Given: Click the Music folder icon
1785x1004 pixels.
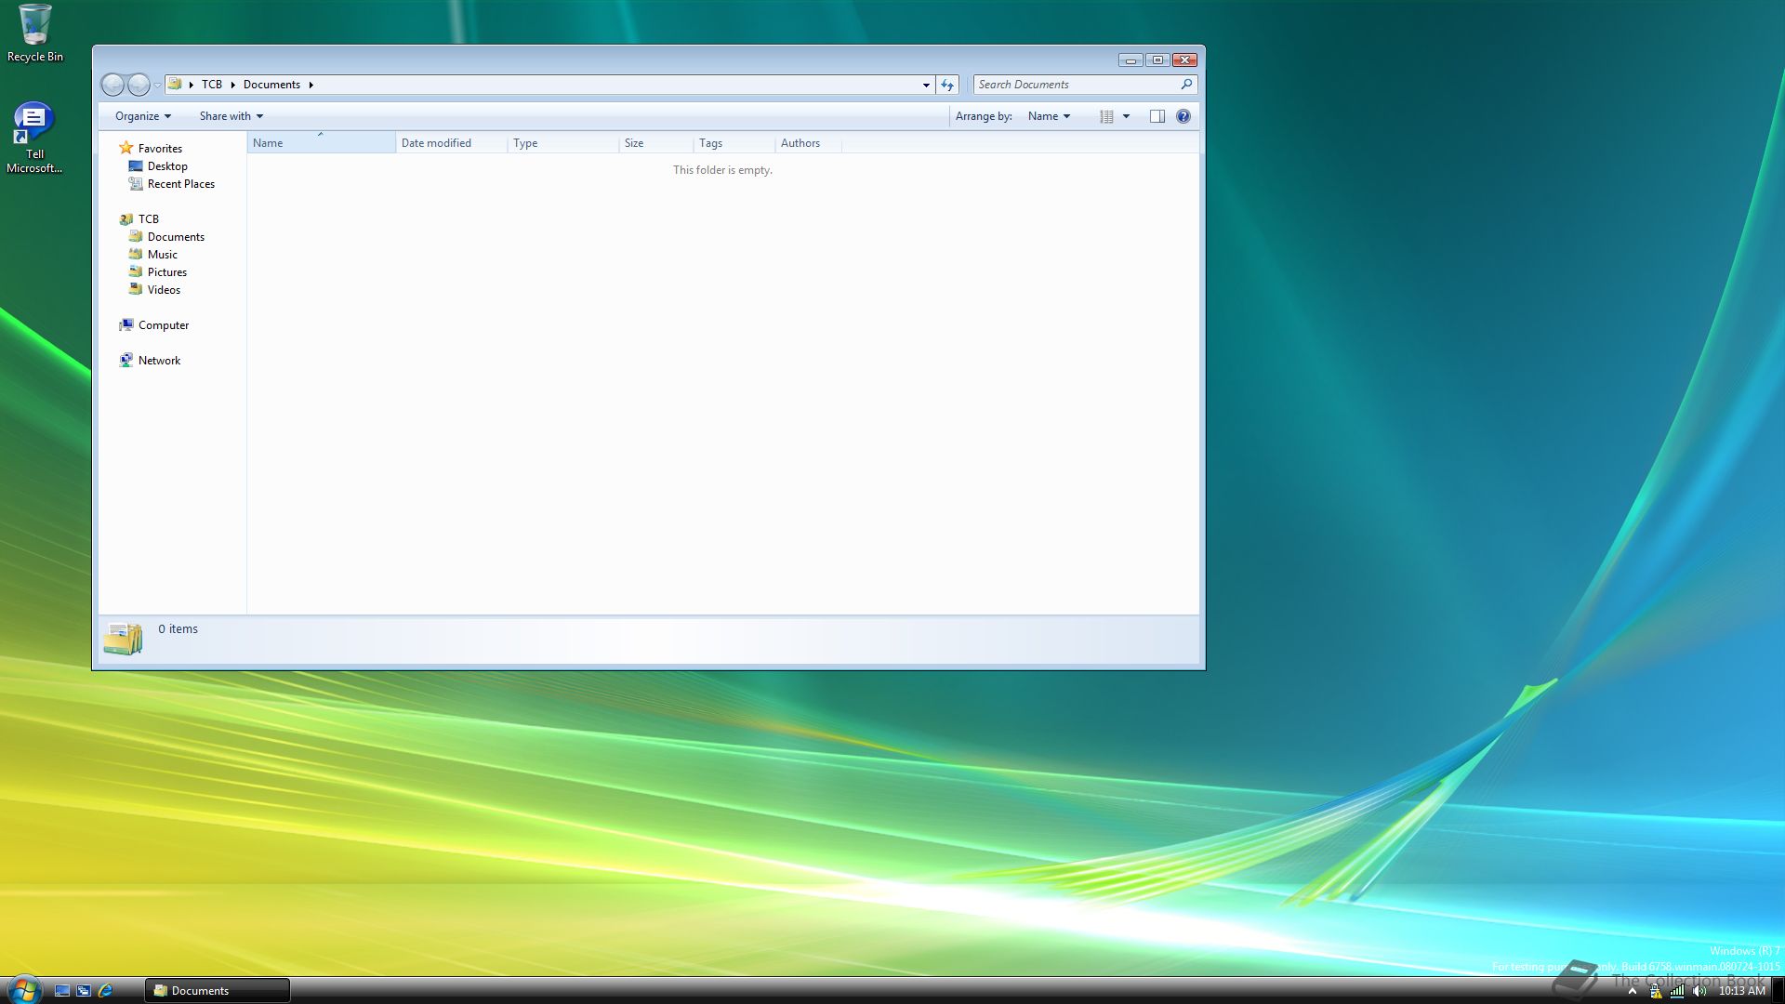Looking at the screenshot, I should [136, 254].
